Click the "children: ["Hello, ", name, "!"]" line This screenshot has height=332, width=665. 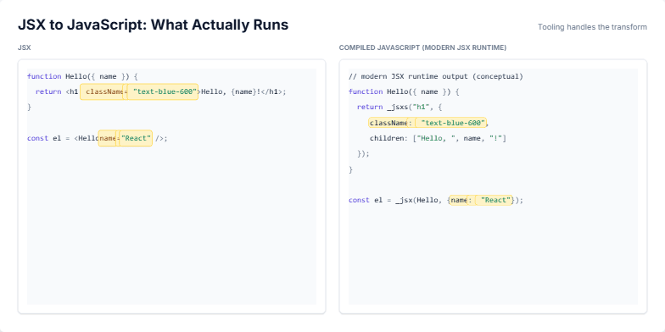[438, 139]
